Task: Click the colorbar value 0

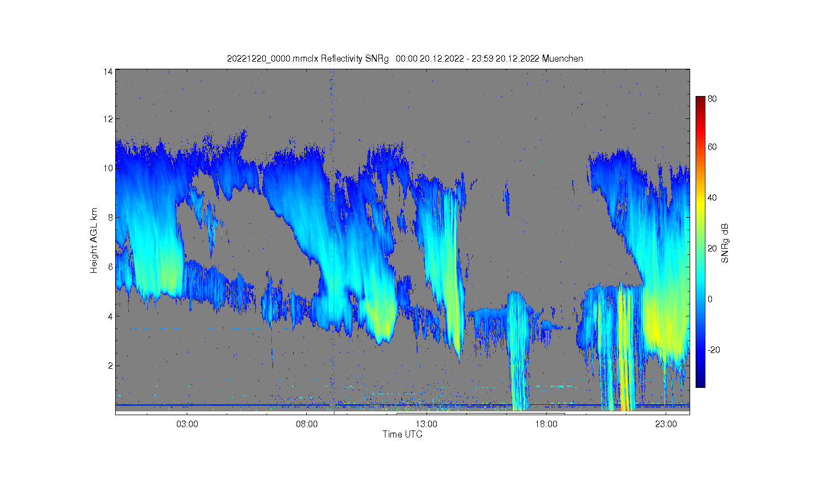Action: (710, 300)
